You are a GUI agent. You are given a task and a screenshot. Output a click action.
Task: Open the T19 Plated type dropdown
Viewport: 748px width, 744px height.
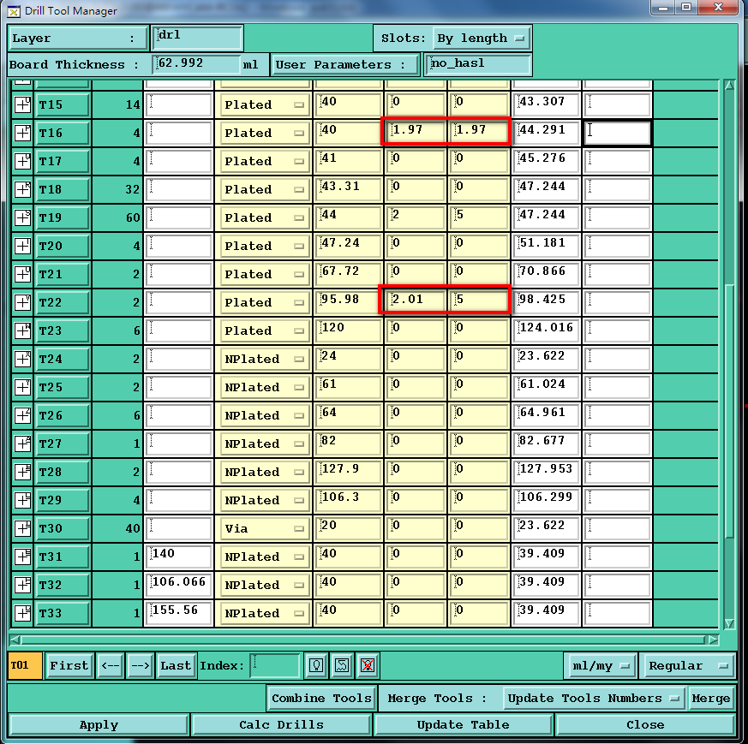click(264, 217)
